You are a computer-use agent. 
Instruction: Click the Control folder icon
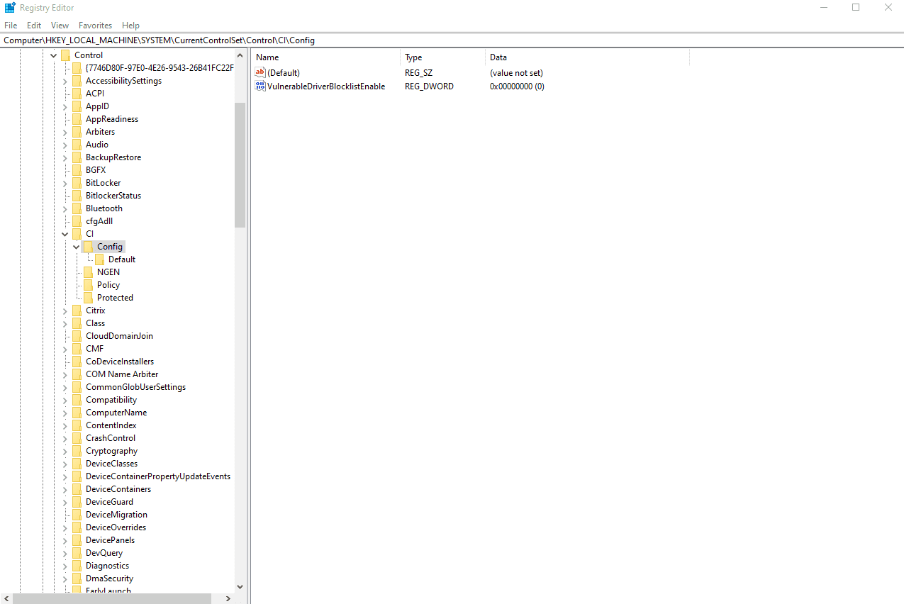[65, 55]
